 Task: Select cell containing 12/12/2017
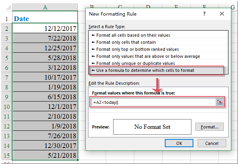(x=45, y=28)
